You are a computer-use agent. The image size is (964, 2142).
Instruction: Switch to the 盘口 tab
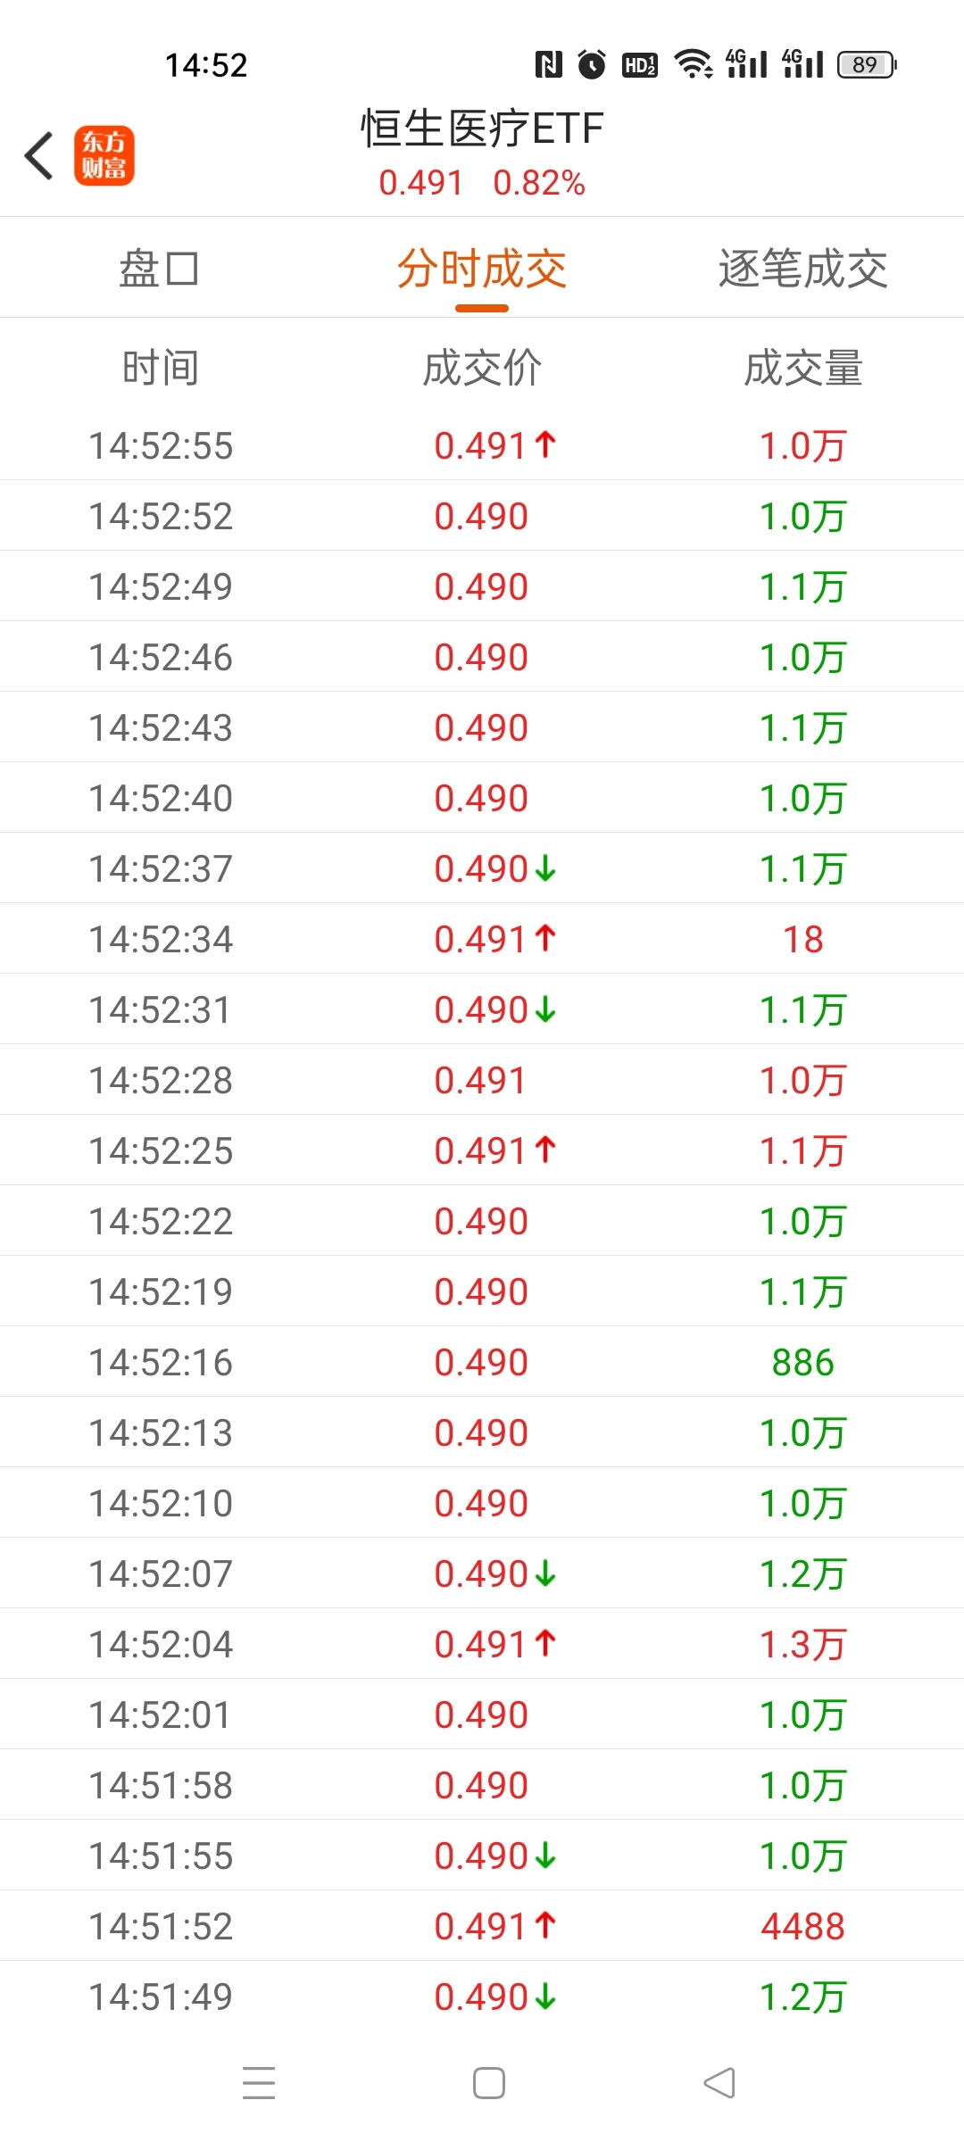pos(160,269)
